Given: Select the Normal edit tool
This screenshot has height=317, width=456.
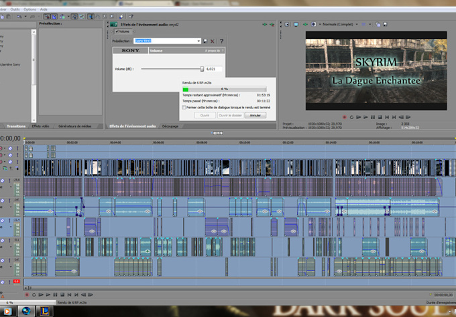Looking at the screenshot, I should coord(91,17).
